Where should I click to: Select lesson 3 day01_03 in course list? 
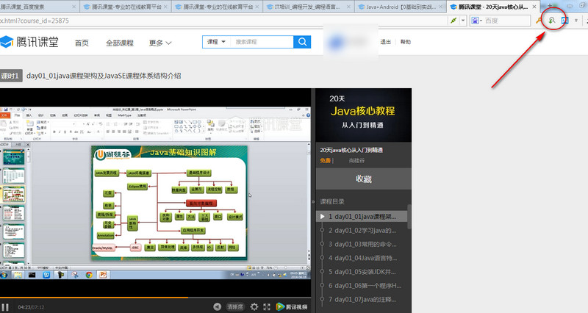click(363, 243)
